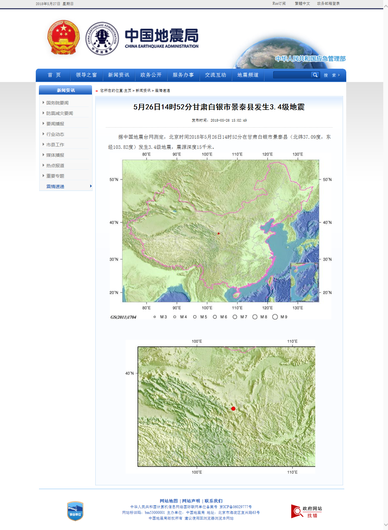Click 新闻资讯 in the breadcrumb
The width and height of the screenshot is (388, 530).
point(143,91)
